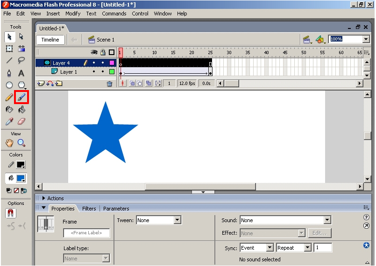
Task: Toggle lock dot for Layer 4
Action: [x=103, y=63]
